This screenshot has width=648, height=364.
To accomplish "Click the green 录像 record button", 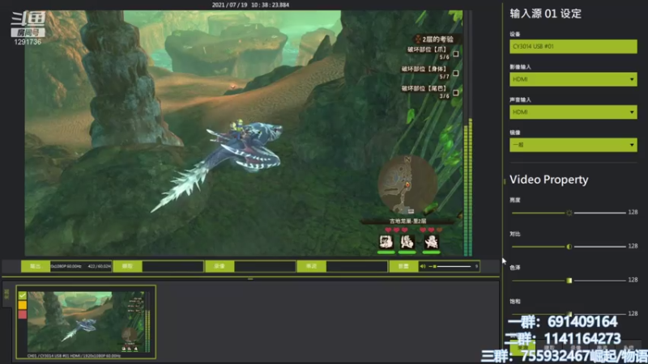I will point(220,267).
